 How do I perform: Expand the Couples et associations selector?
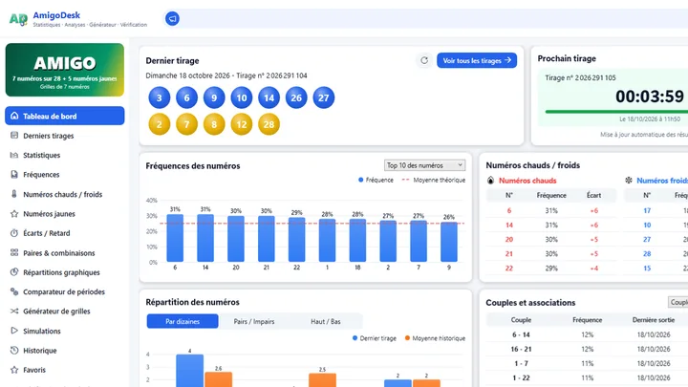(677, 302)
